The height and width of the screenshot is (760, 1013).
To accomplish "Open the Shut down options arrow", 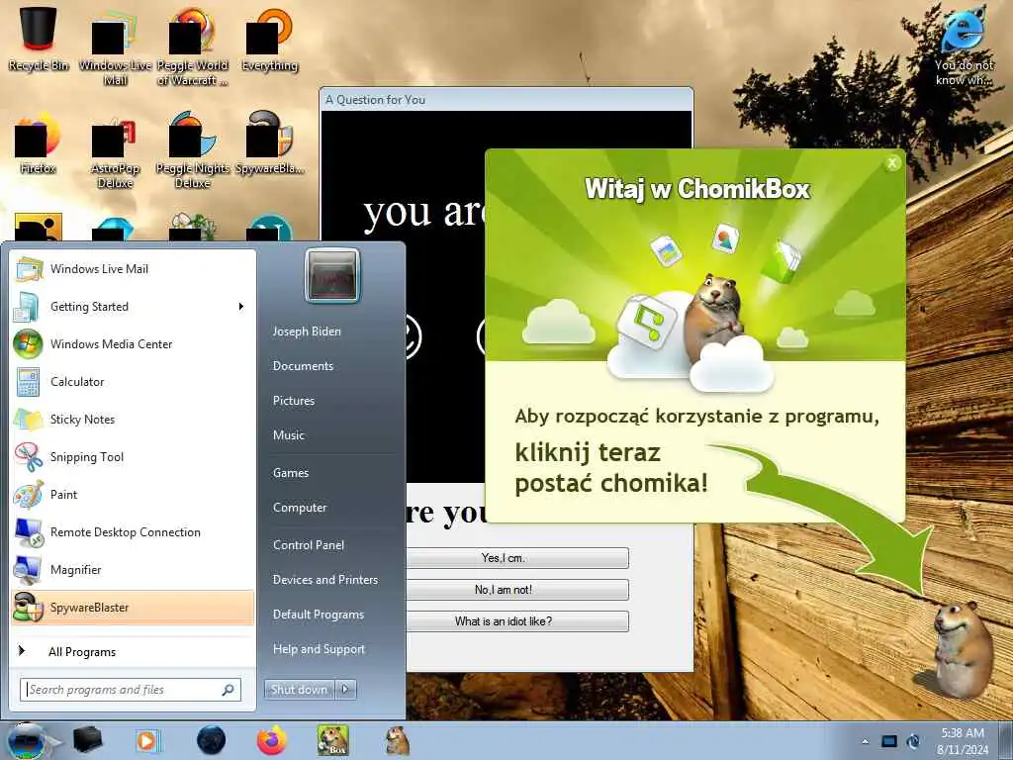I will coord(345,690).
